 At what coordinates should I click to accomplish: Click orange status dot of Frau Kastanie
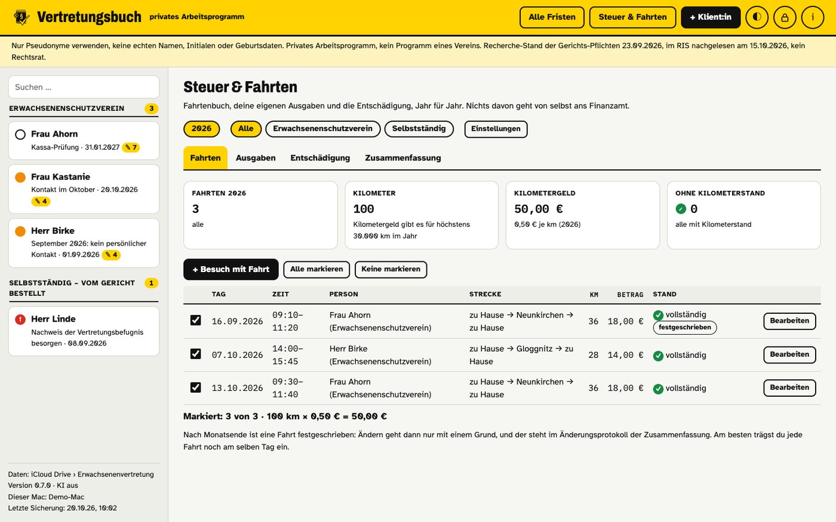coord(20,177)
